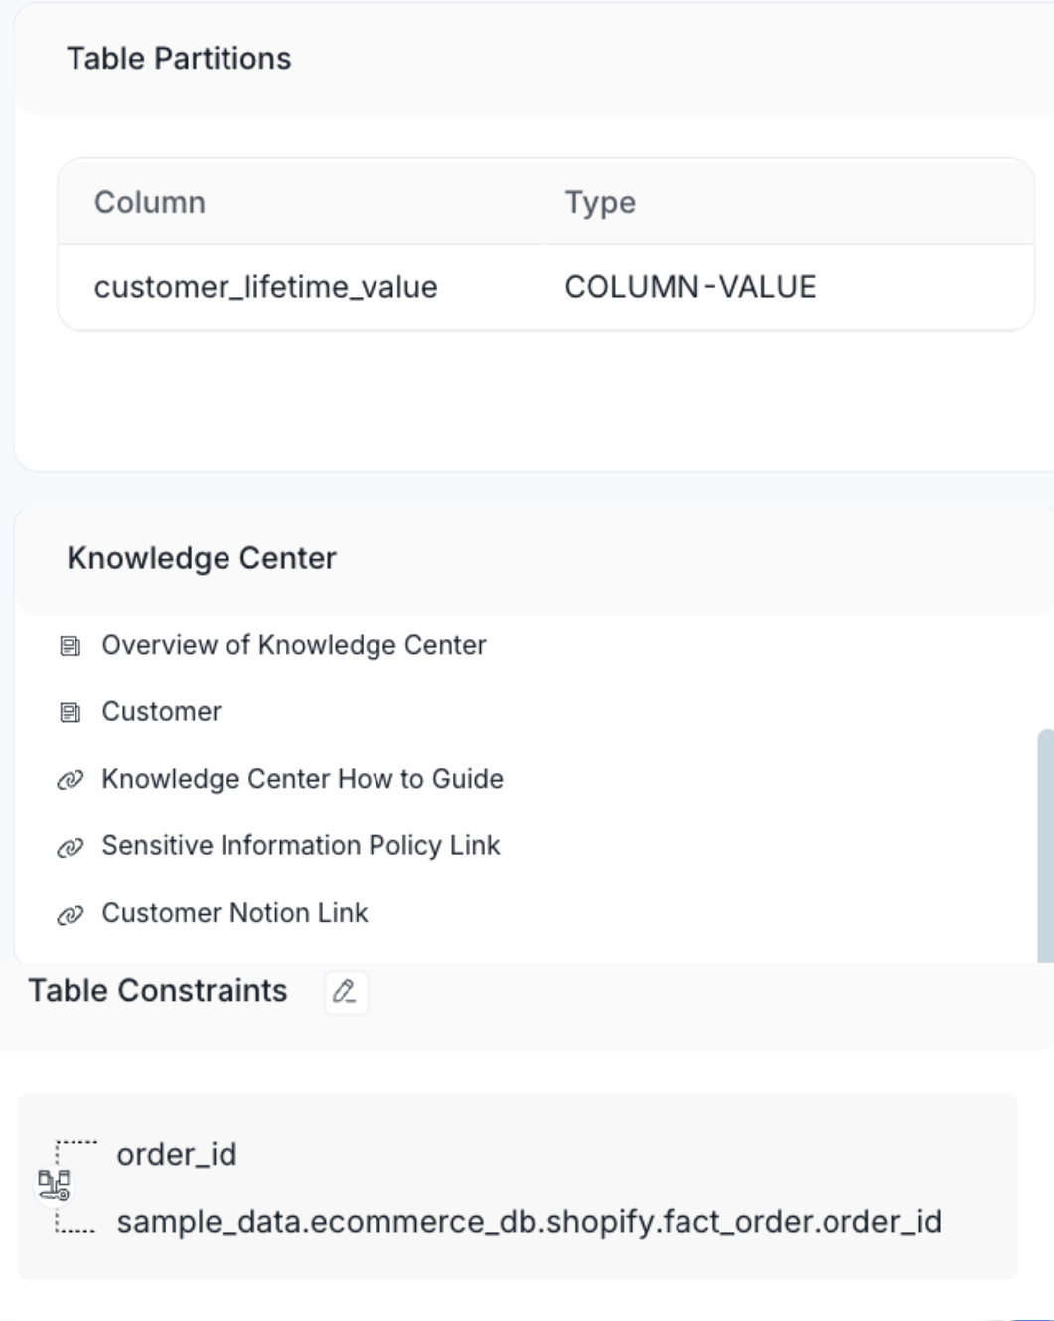Click the Type header in the partitions table
This screenshot has width=1054, height=1321.
[x=599, y=202]
